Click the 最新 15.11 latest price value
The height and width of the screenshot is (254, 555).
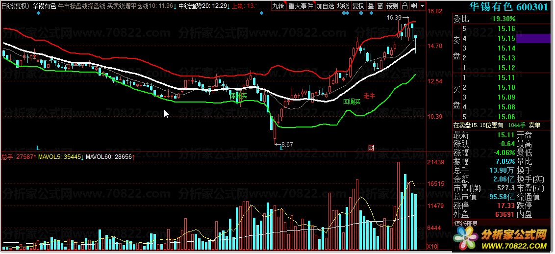click(x=506, y=135)
